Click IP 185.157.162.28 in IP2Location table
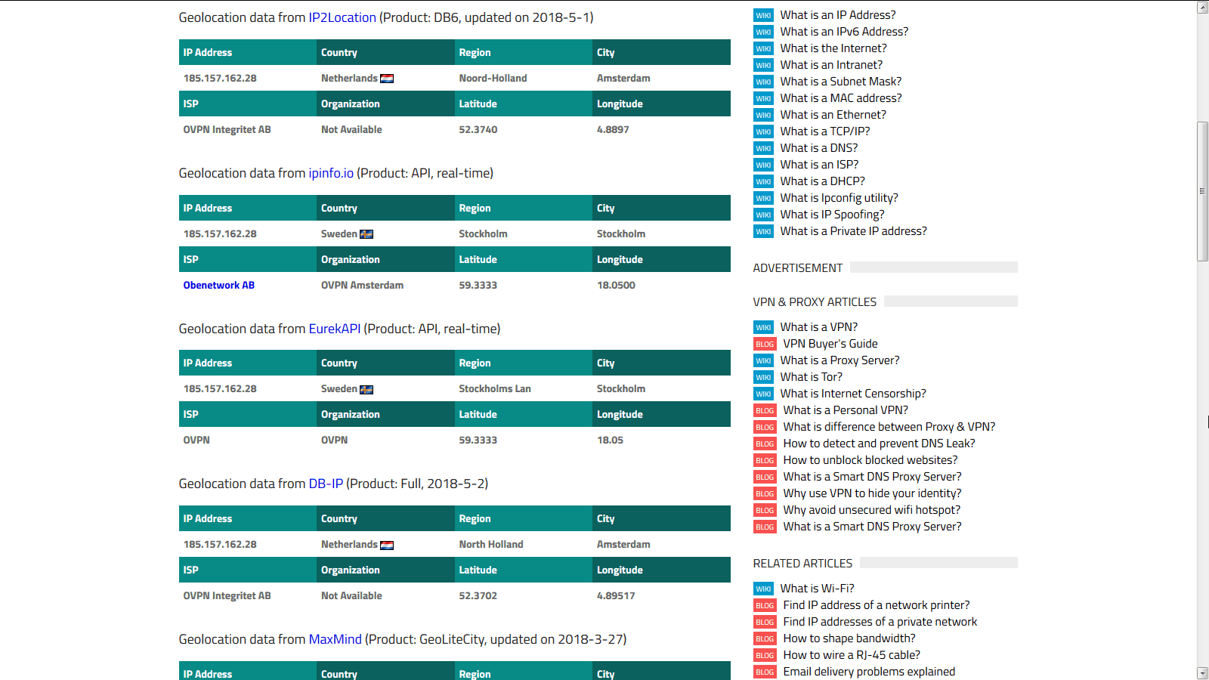Image resolution: width=1209 pixels, height=680 pixels. click(220, 78)
